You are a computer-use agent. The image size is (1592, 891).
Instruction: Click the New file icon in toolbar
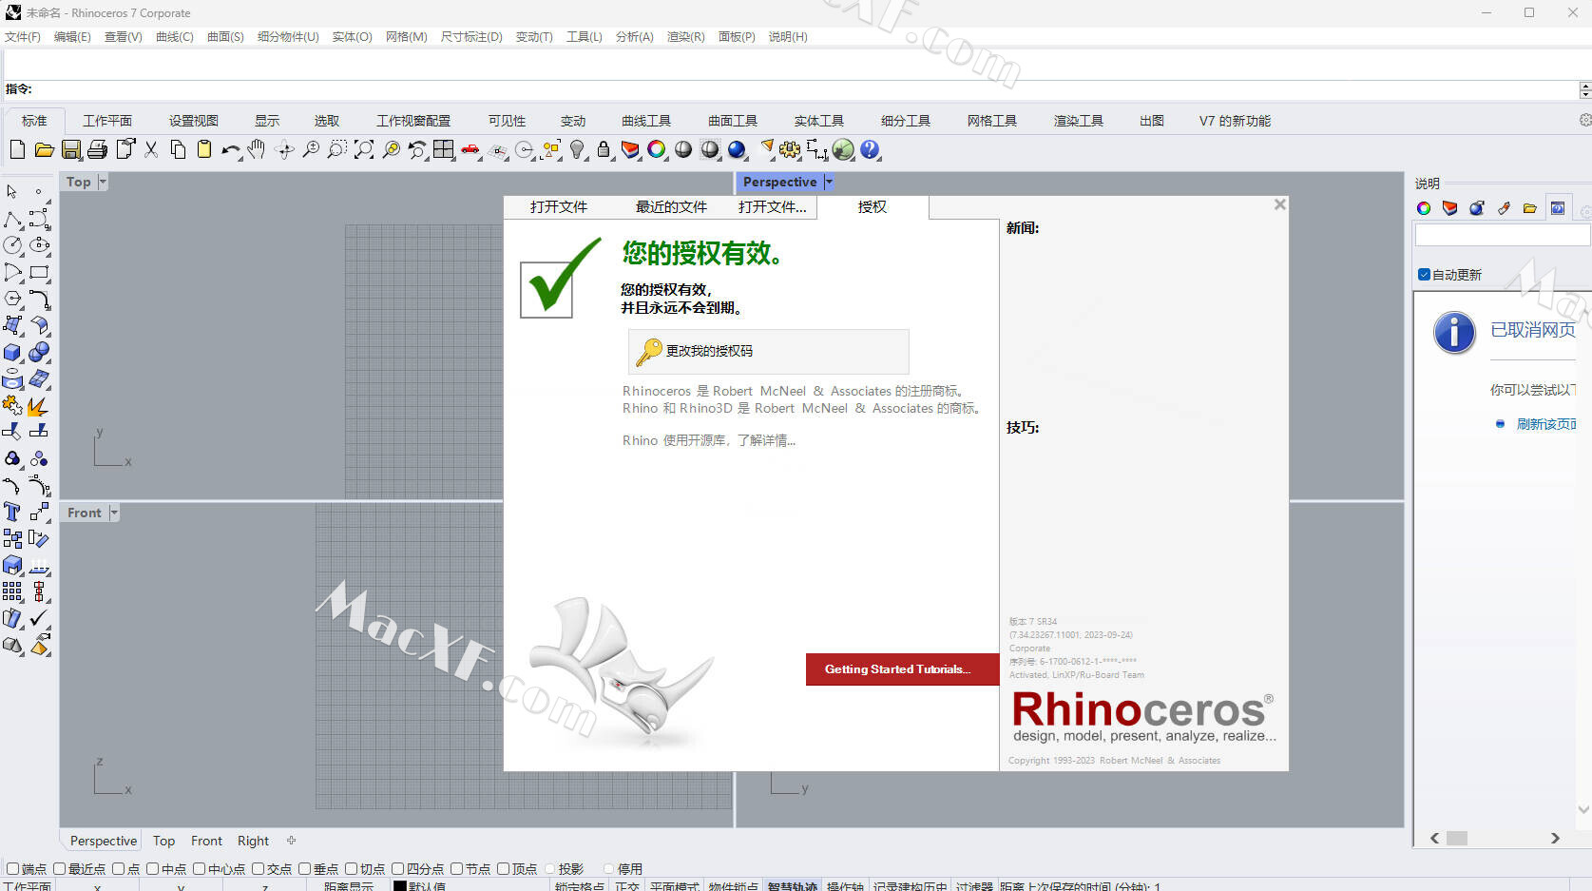point(17,149)
